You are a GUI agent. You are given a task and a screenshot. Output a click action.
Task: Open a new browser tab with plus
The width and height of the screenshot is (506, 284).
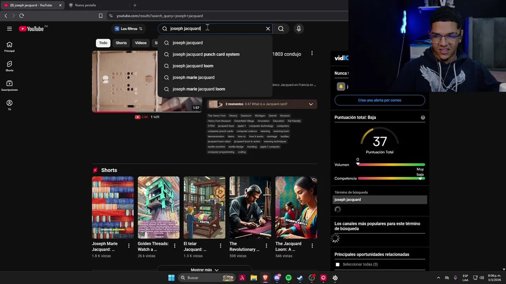point(135,5)
